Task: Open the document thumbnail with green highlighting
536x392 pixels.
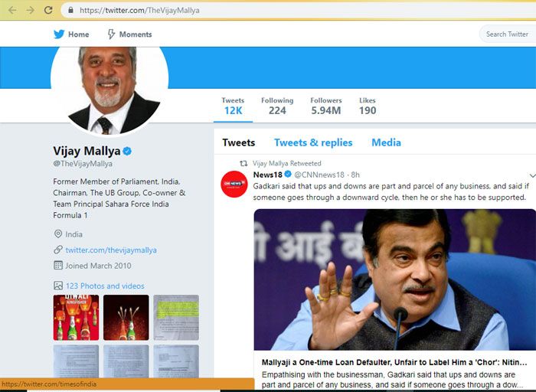Action: coord(176,318)
